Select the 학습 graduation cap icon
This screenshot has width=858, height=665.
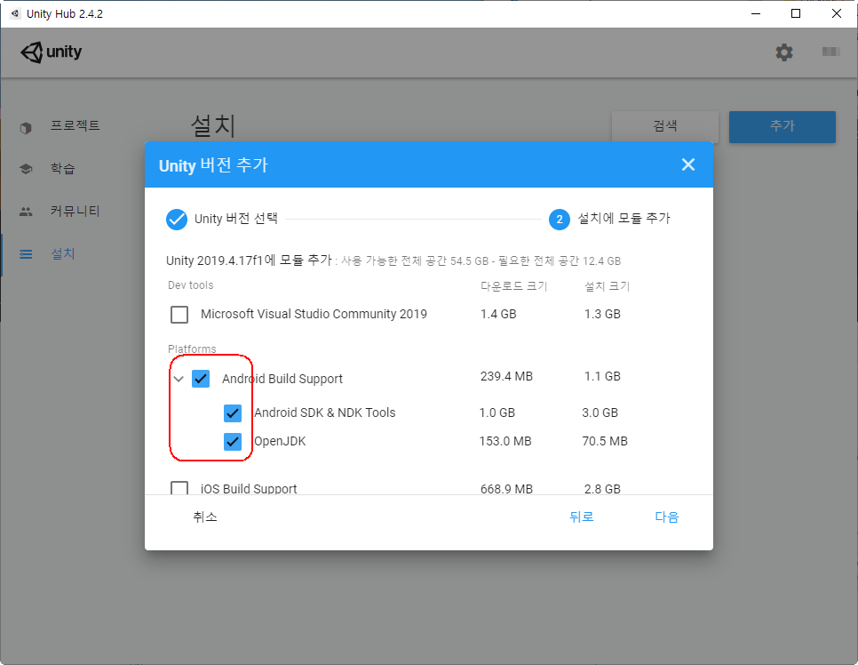[26, 169]
